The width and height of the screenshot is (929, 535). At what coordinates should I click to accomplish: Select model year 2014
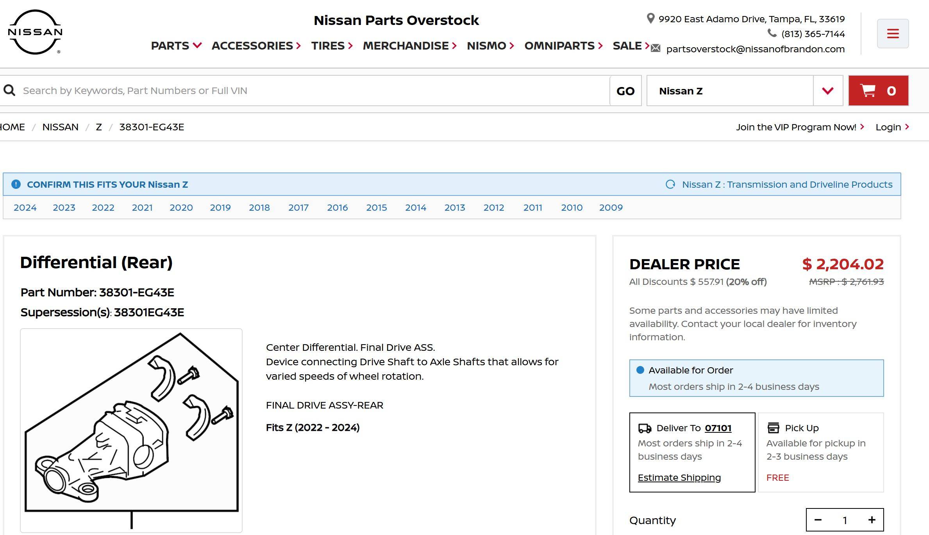[x=416, y=207]
